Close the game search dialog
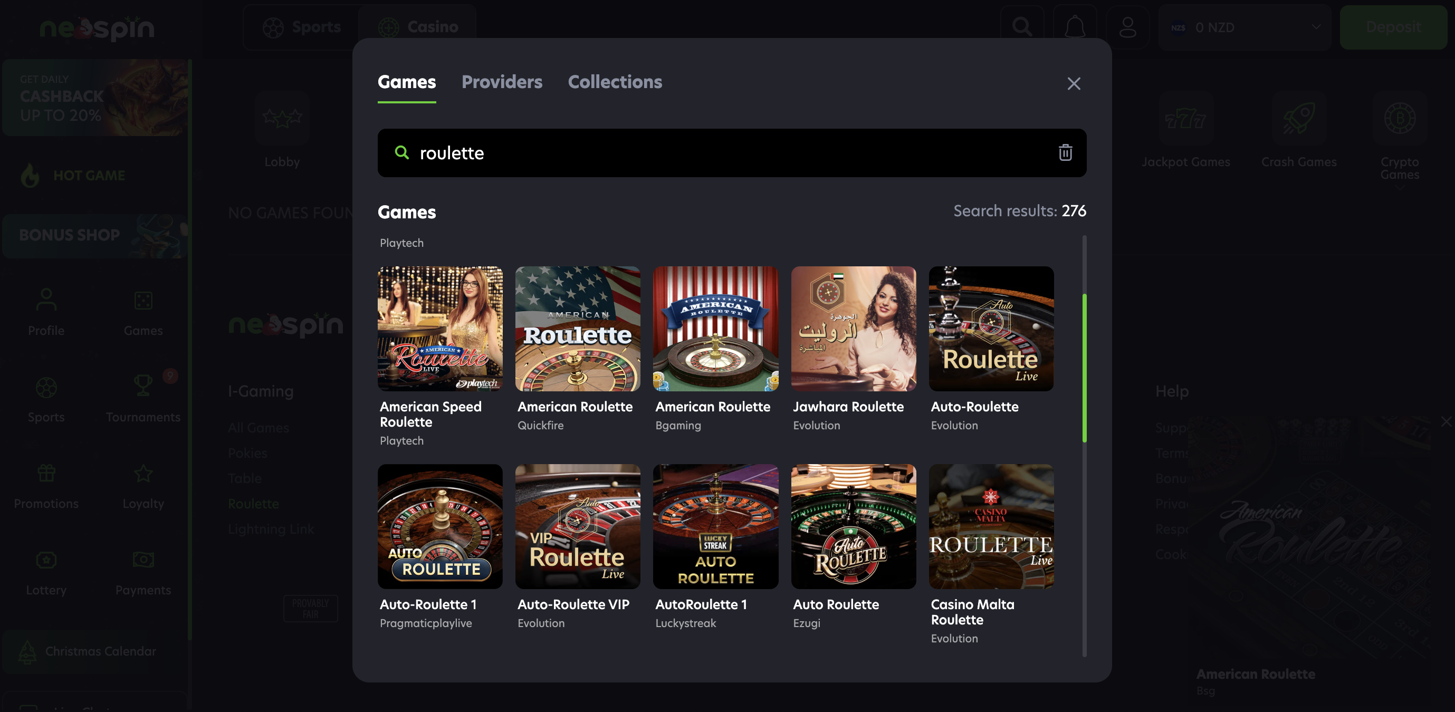Viewport: 1455px width, 712px height. click(1073, 83)
